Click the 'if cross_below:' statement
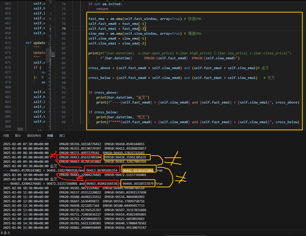This screenshot has width=306, height=236. 103,112
